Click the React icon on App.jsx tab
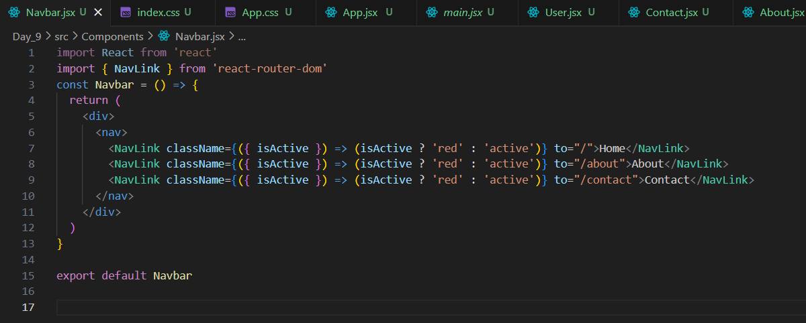This screenshot has height=323, width=806. point(331,12)
